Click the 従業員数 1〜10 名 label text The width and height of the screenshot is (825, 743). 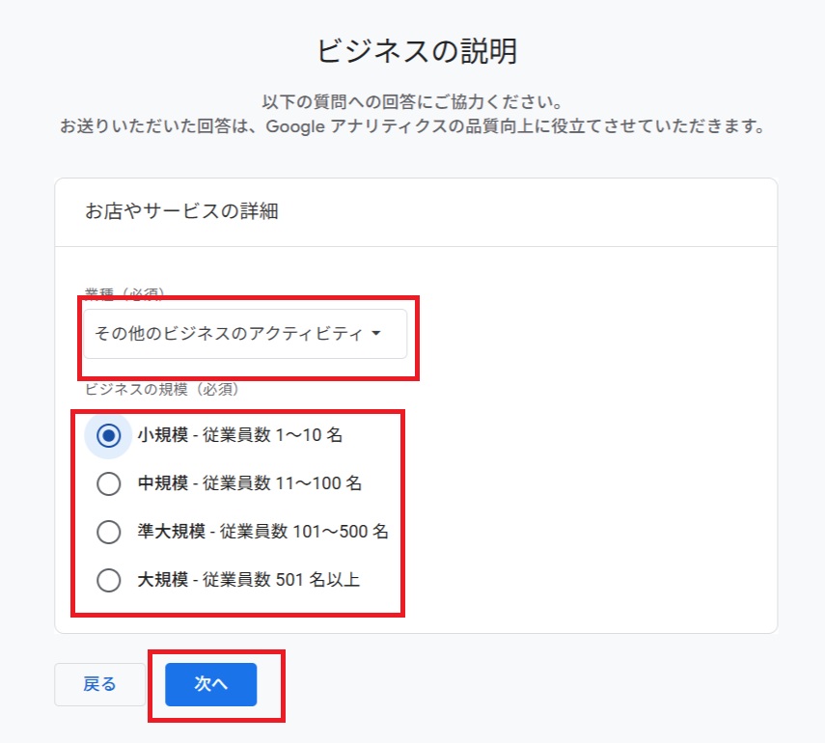[272, 436]
